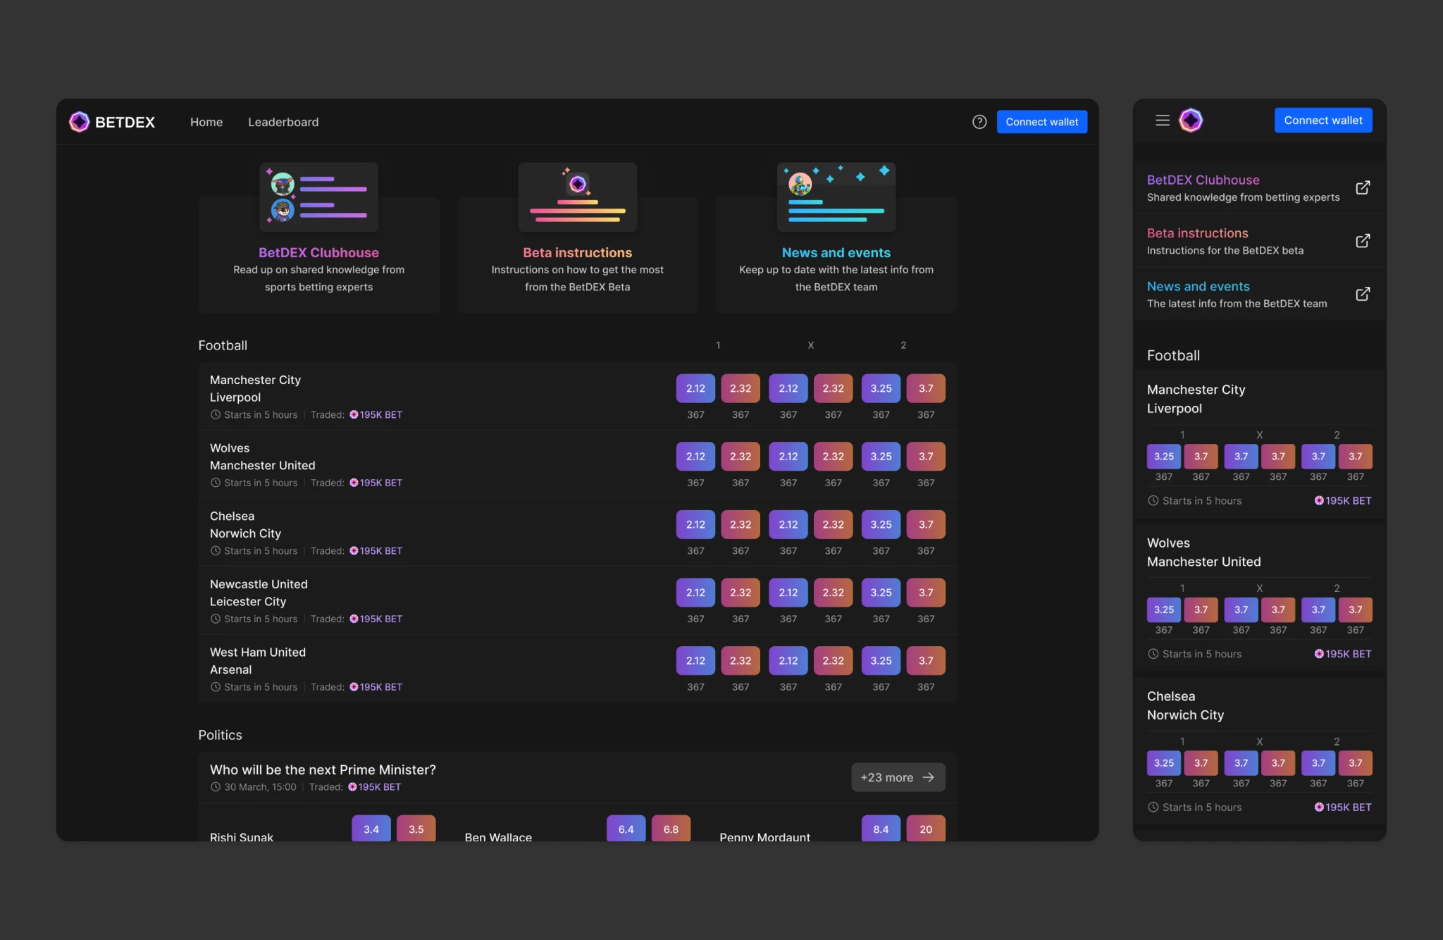This screenshot has width=1443, height=940.
Task: Expand the +23 more options for Prime Minister market
Action: point(898,777)
